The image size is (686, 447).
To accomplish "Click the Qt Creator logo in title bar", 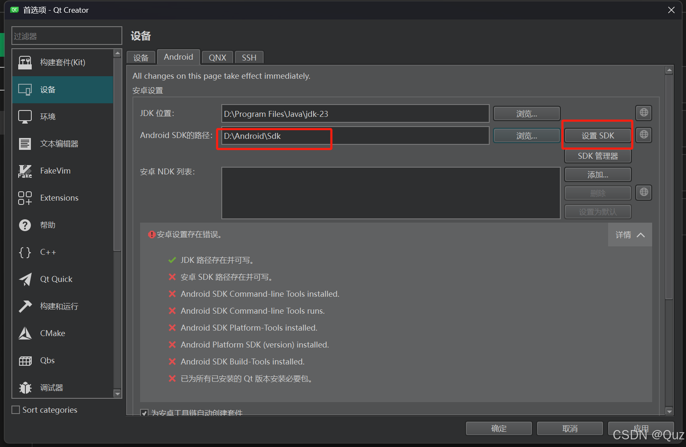I will 14,10.
